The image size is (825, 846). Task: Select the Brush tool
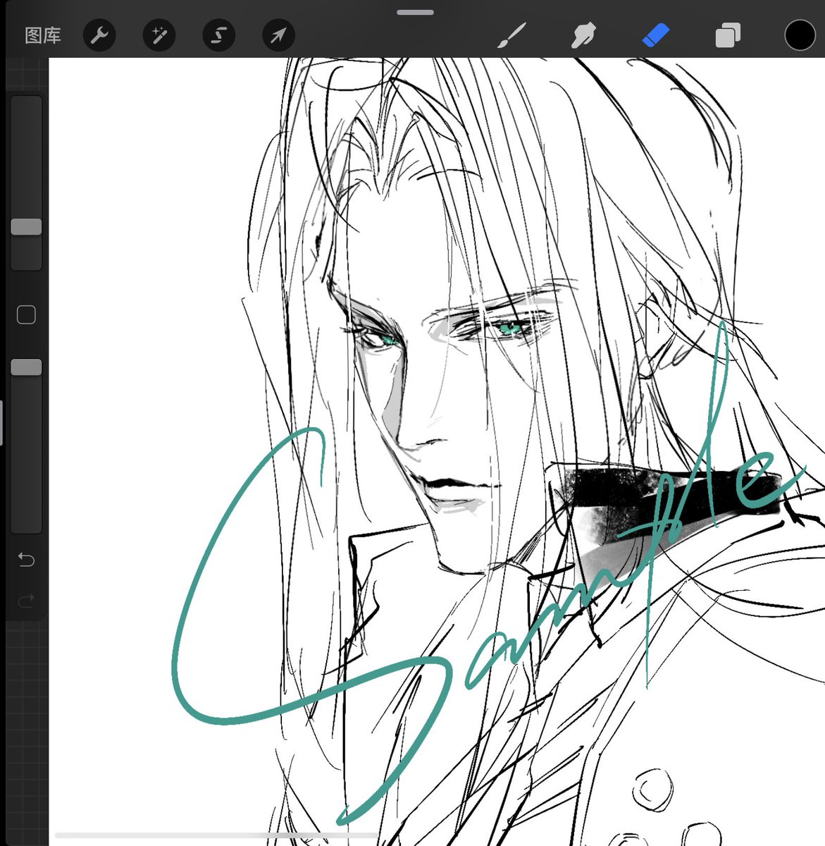click(x=512, y=35)
